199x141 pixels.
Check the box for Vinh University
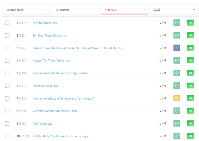[x=7, y=123]
